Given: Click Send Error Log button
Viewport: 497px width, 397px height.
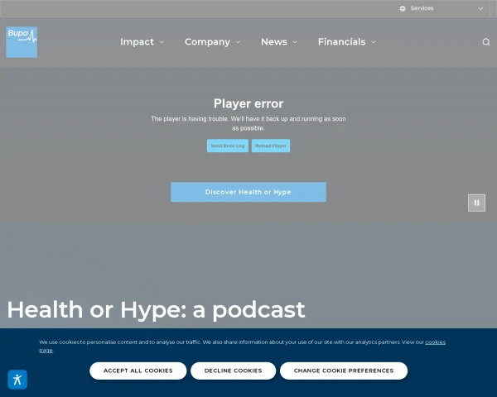Looking at the screenshot, I should 228,146.
